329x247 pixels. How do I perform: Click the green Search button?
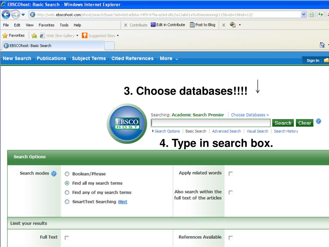283,123
